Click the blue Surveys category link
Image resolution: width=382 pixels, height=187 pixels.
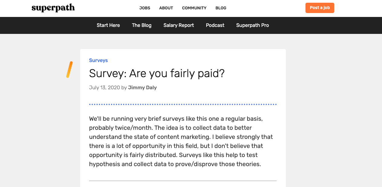tap(98, 60)
